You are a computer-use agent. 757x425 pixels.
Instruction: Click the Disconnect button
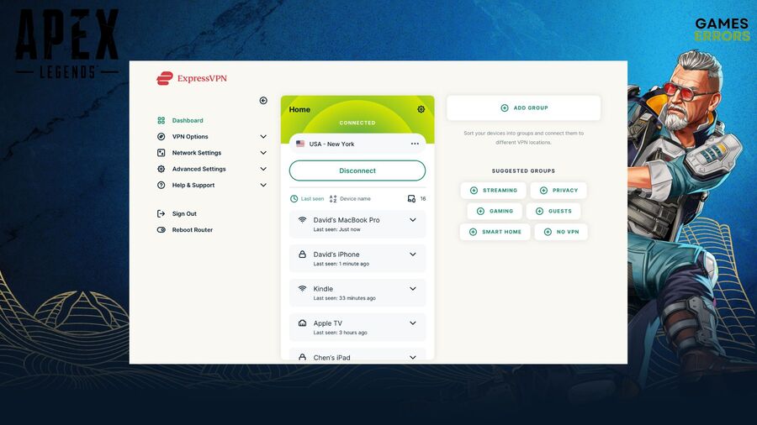[357, 171]
